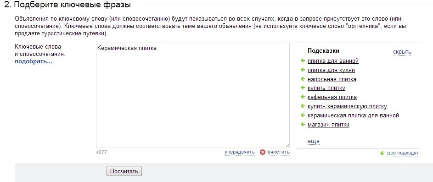The width and height of the screenshot is (433, 182).
Task: Click green arrow next to 'все подходят'
Action: point(382,153)
